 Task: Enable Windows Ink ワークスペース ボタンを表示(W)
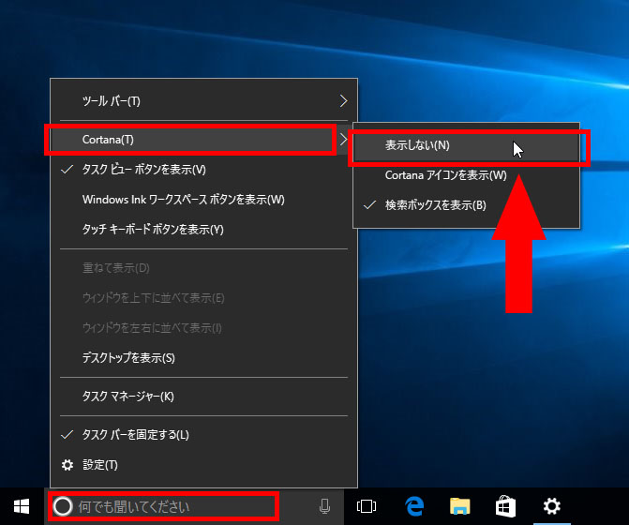pos(203,200)
